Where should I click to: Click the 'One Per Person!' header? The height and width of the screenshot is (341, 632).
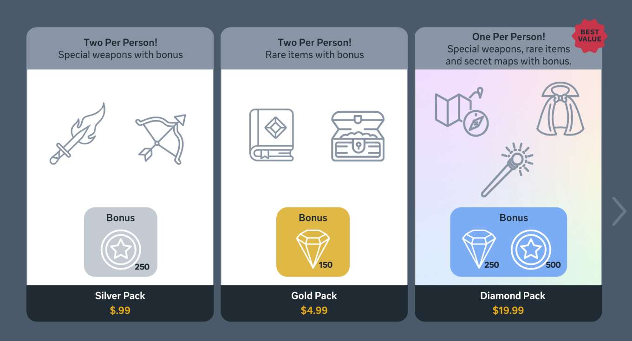(x=508, y=37)
